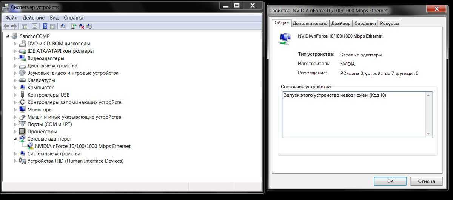Click the Мониторы category icon
453x200 pixels.
[x=22, y=109]
